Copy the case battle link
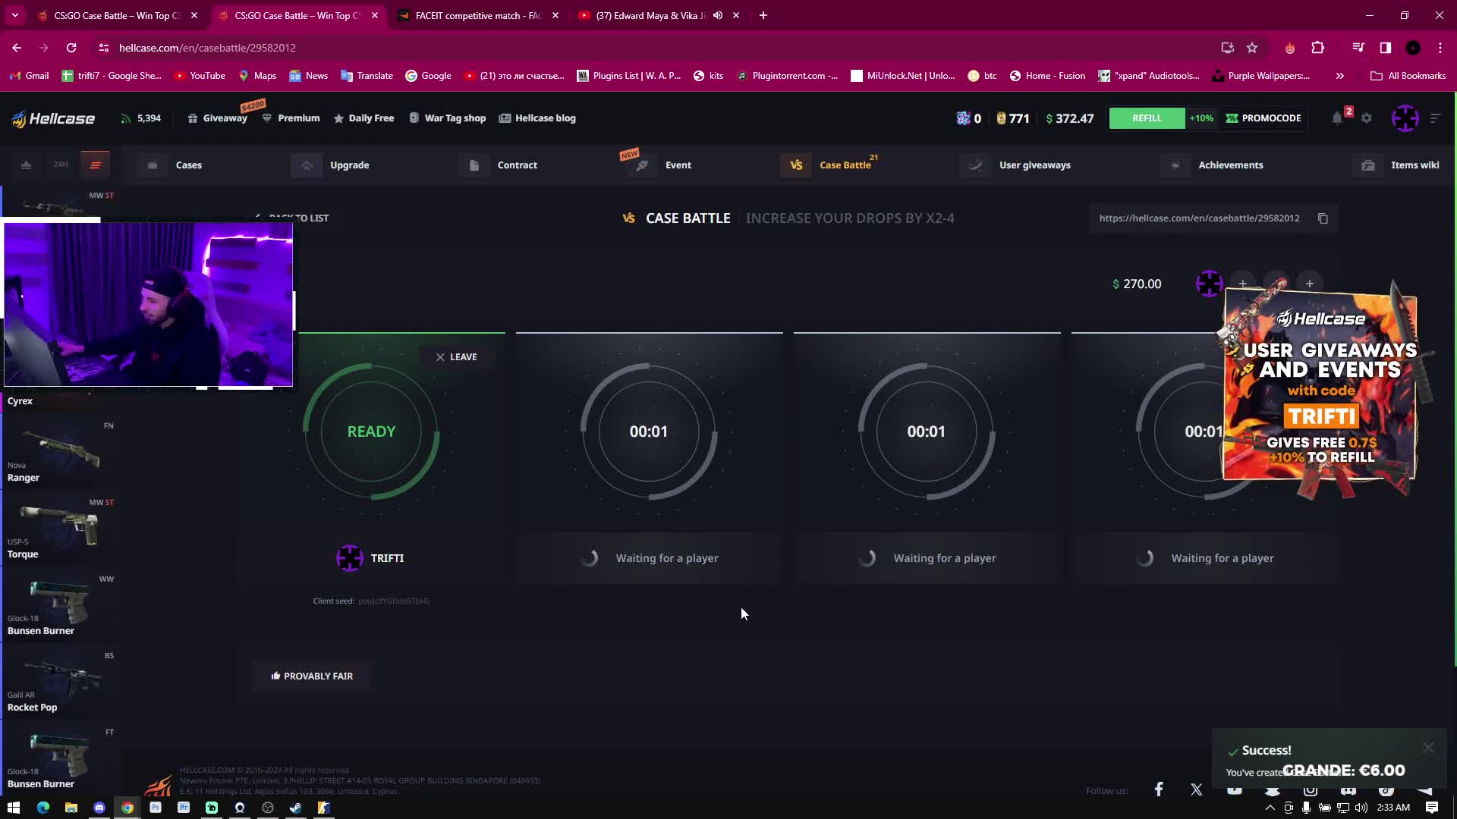Screen dimensions: 1457x819 coord(1323,218)
